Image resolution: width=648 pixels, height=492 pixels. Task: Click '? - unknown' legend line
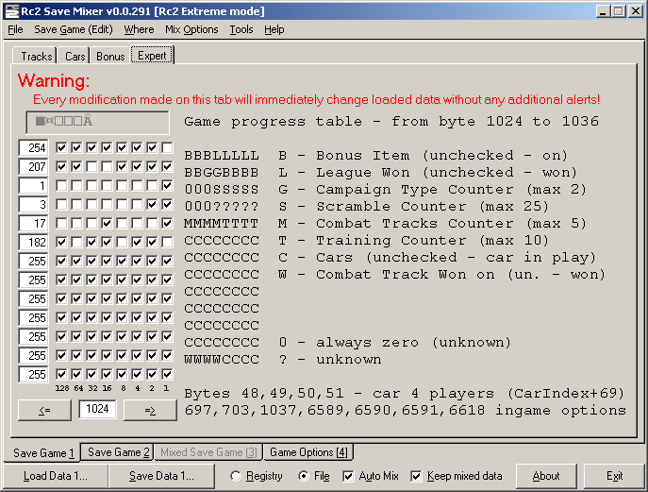tap(330, 359)
